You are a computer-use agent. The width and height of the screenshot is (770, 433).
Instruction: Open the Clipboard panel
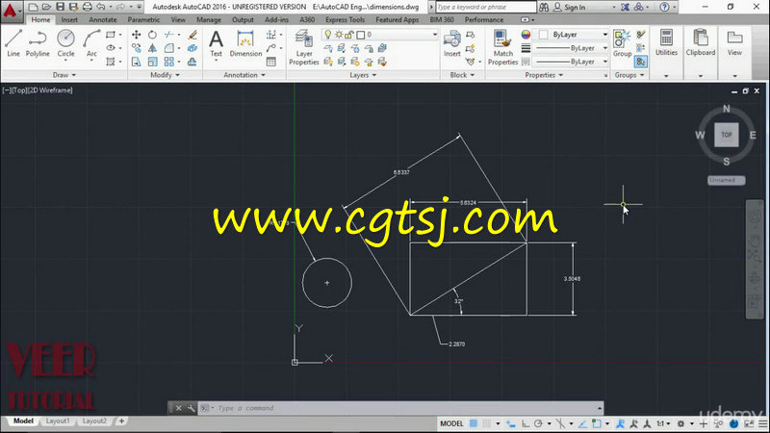[x=701, y=43]
